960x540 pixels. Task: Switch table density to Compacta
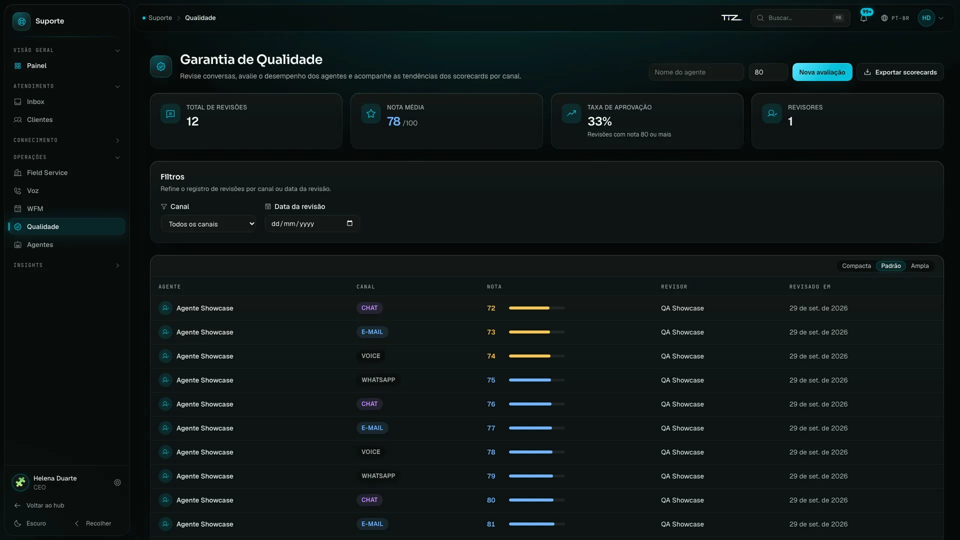click(x=856, y=266)
